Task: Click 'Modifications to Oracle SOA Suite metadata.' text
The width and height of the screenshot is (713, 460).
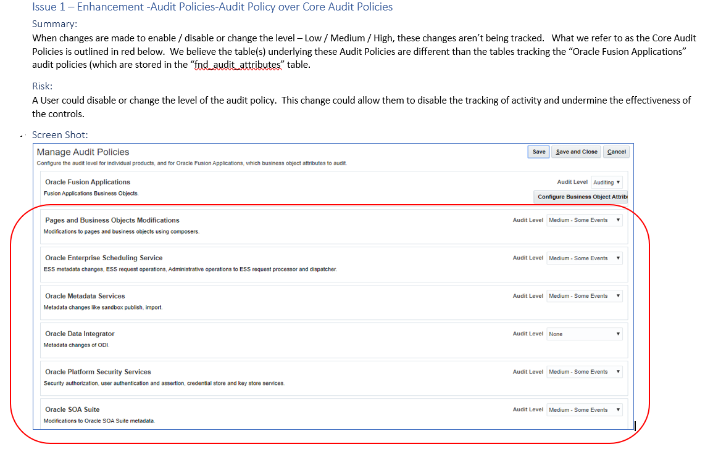Action: 99,421
